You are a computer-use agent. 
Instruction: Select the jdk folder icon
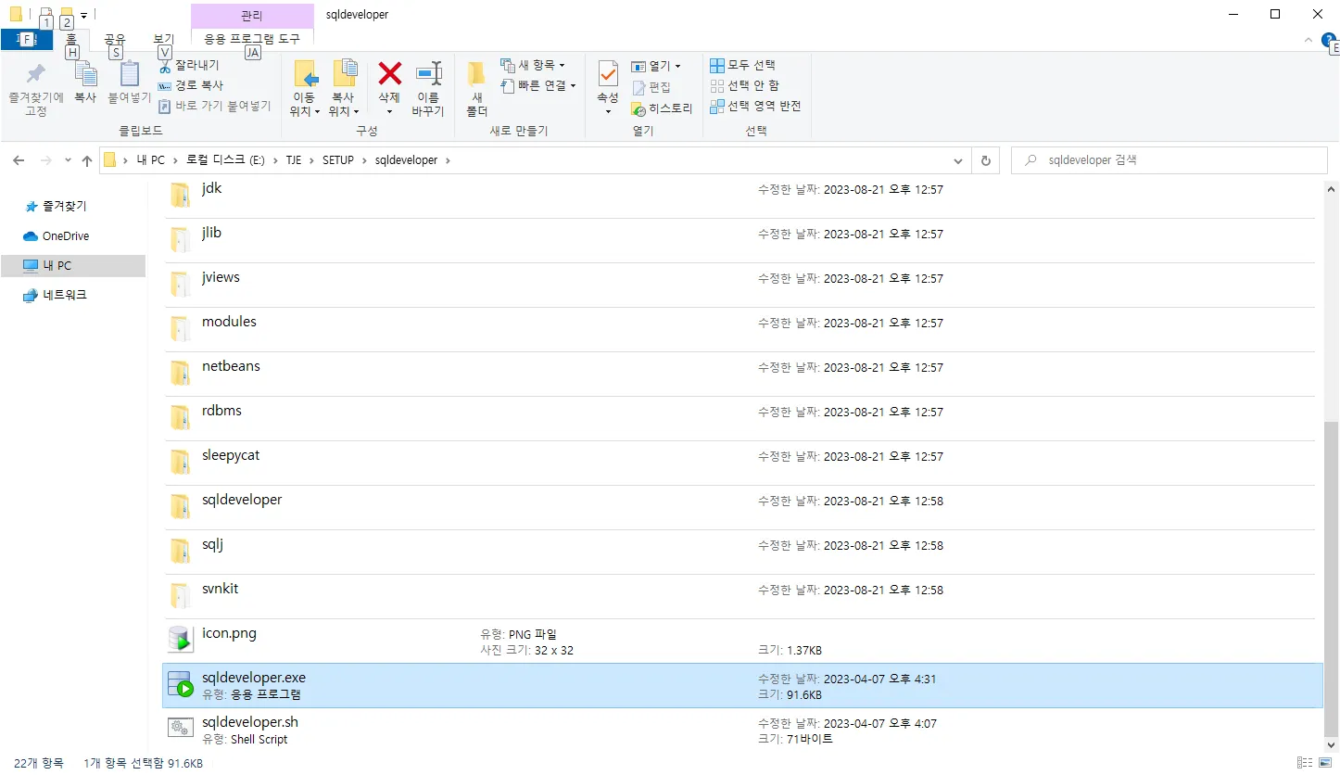tap(180, 195)
